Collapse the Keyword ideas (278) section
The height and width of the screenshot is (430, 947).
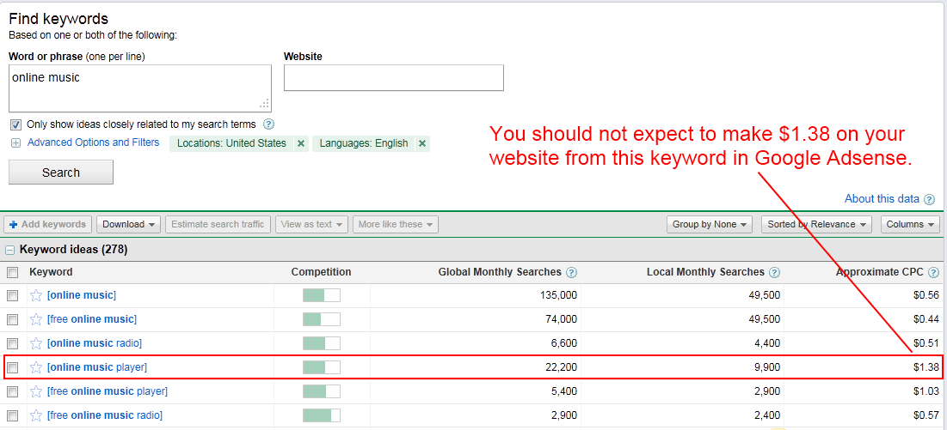tap(9, 250)
